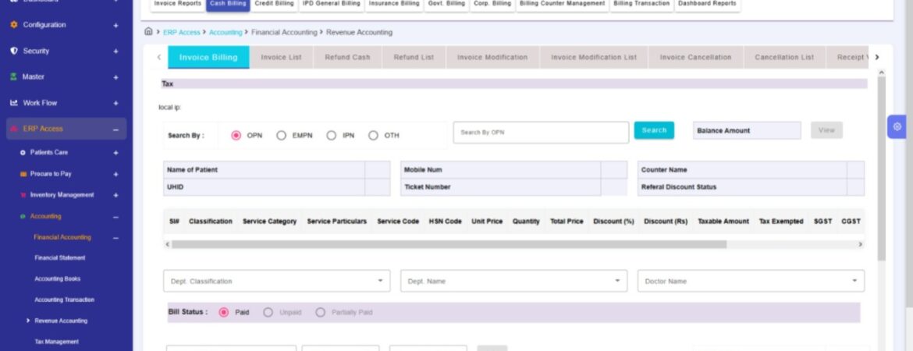Collapse the ERP Access menu
Viewport: 913px width, 351px height.
point(115,129)
